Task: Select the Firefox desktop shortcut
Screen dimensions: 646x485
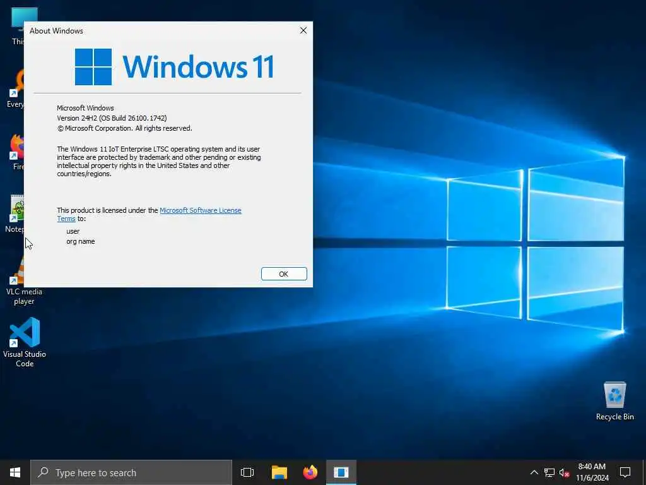Action: 16,152
